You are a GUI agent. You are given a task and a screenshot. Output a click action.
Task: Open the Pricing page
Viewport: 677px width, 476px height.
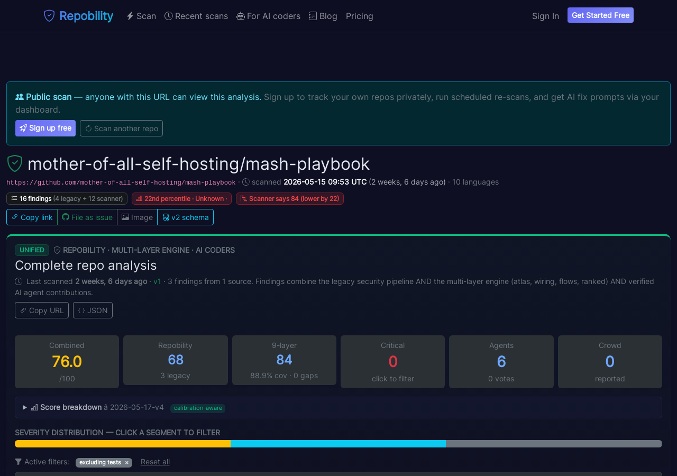tap(360, 16)
